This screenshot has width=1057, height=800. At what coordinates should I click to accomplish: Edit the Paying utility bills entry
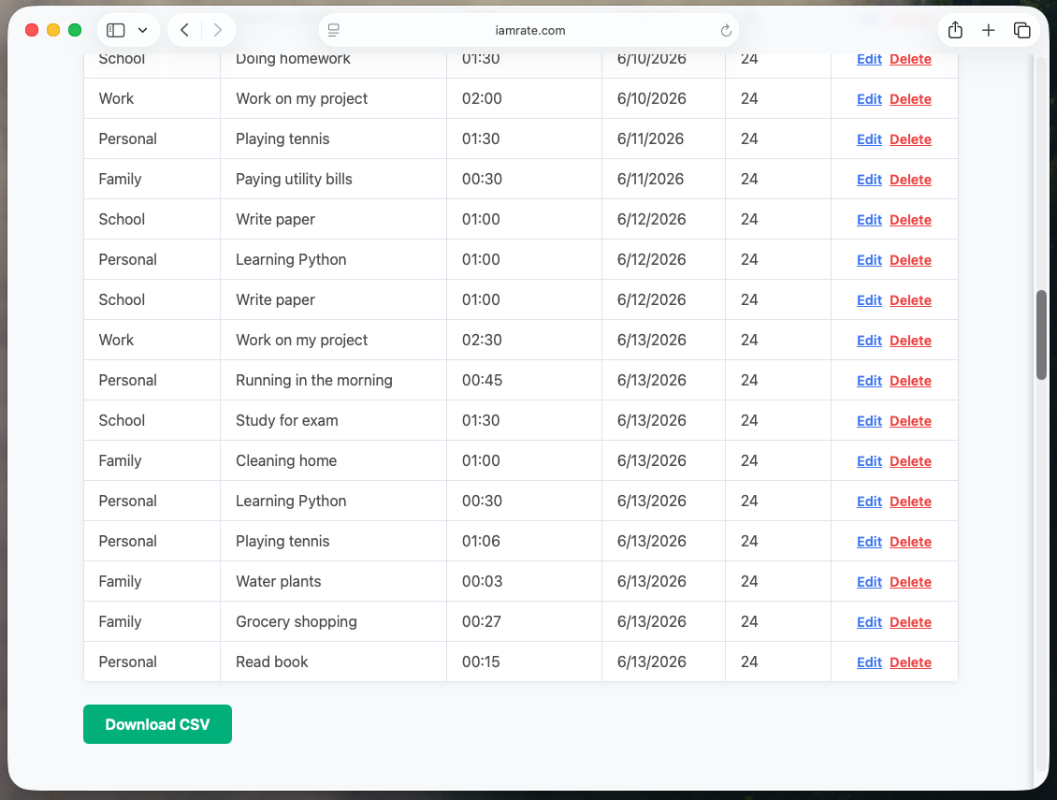[x=869, y=180]
